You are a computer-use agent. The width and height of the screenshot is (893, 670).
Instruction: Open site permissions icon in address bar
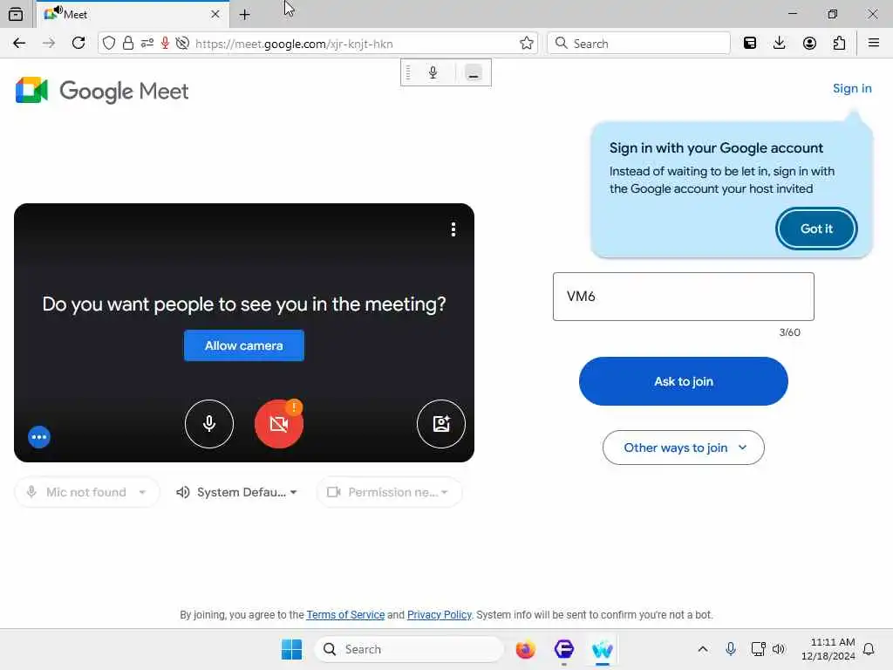click(x=147, y=44)
